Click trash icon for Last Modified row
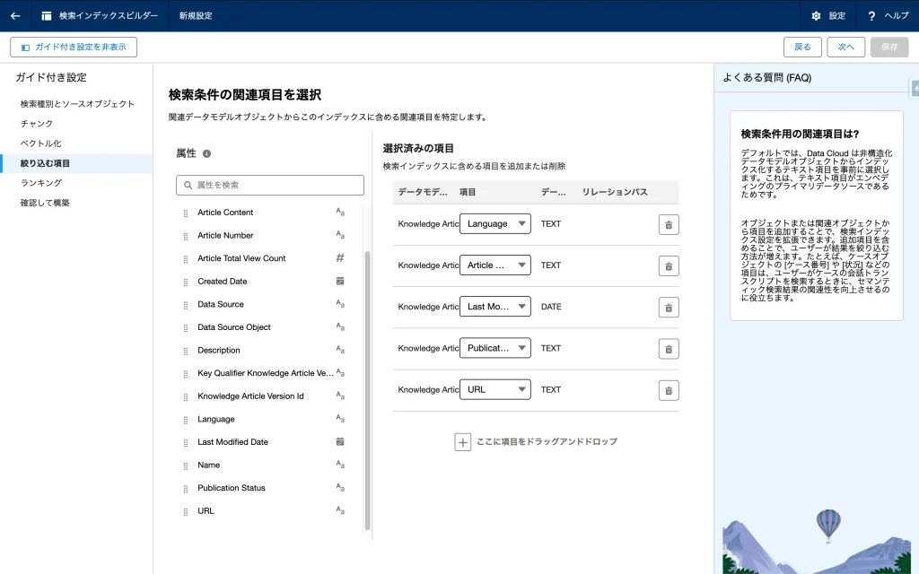The width and height of the screenshot is (919, 574). tap(668, 308)
